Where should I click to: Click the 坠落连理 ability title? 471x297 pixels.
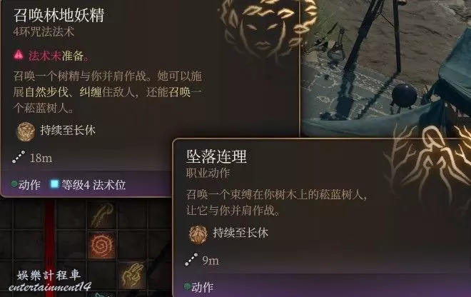tap(216, 156)
